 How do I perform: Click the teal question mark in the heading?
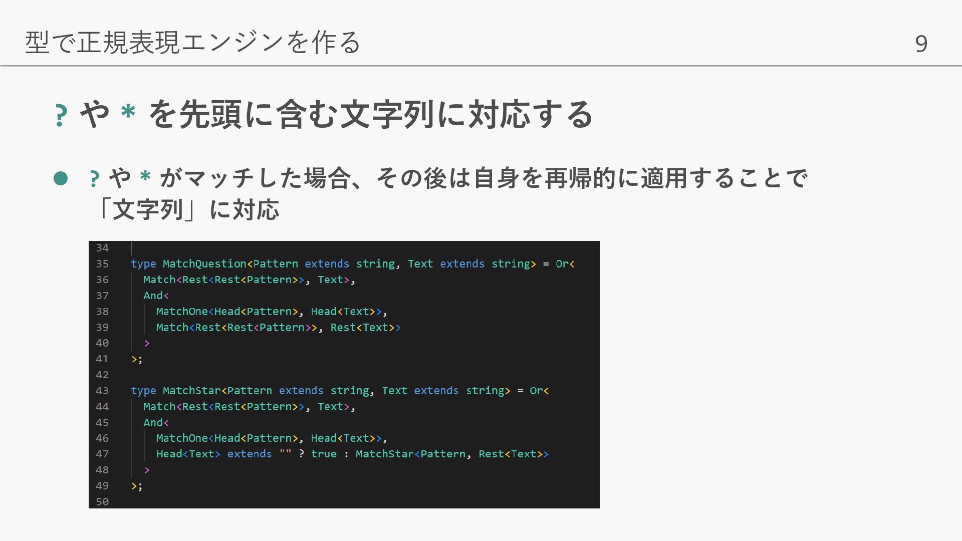[61, 115]
